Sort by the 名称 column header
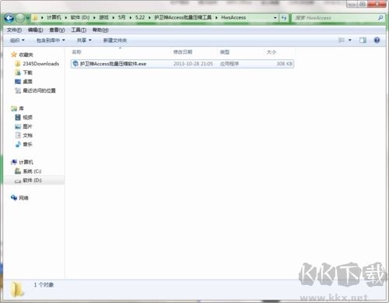The height and width of the screenshot is (303, 389). click(77, 52)
